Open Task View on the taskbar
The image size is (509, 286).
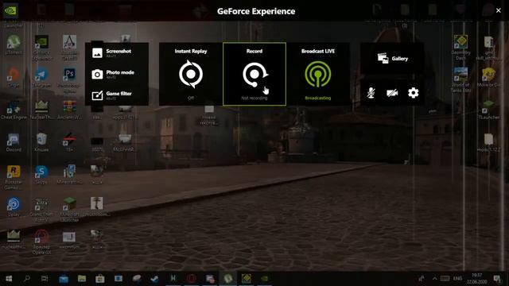pyautogui.click(x=45, y=279)
